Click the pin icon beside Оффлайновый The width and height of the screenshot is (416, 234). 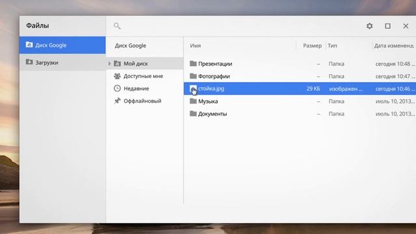(x=117, y=101)
